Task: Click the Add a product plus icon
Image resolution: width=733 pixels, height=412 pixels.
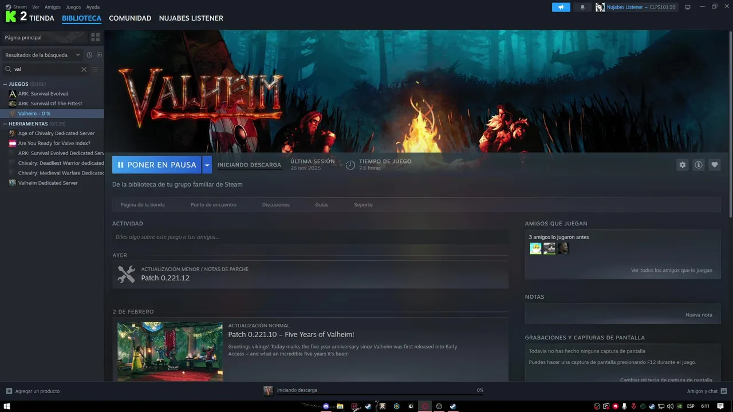Action: [9, 391]
